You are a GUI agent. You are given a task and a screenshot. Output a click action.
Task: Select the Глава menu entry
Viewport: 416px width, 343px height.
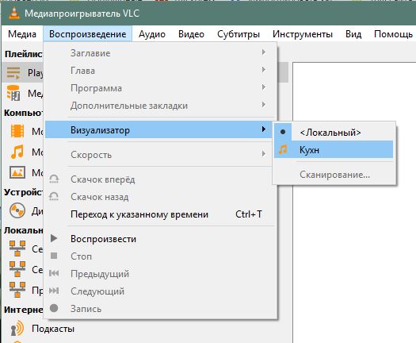(161, 71)
